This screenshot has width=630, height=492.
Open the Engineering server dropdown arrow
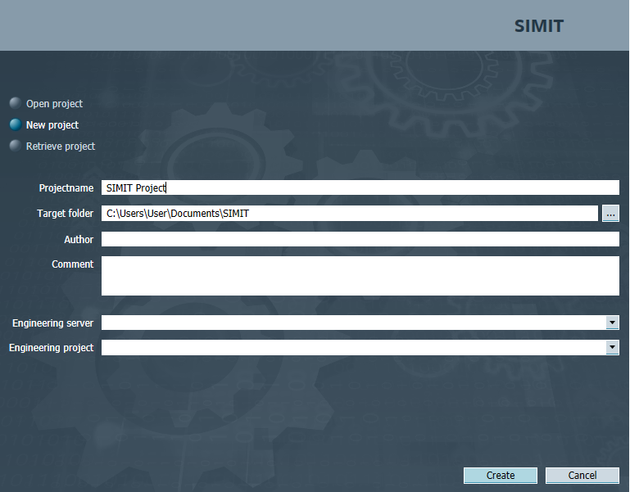[x=612, y=323]
